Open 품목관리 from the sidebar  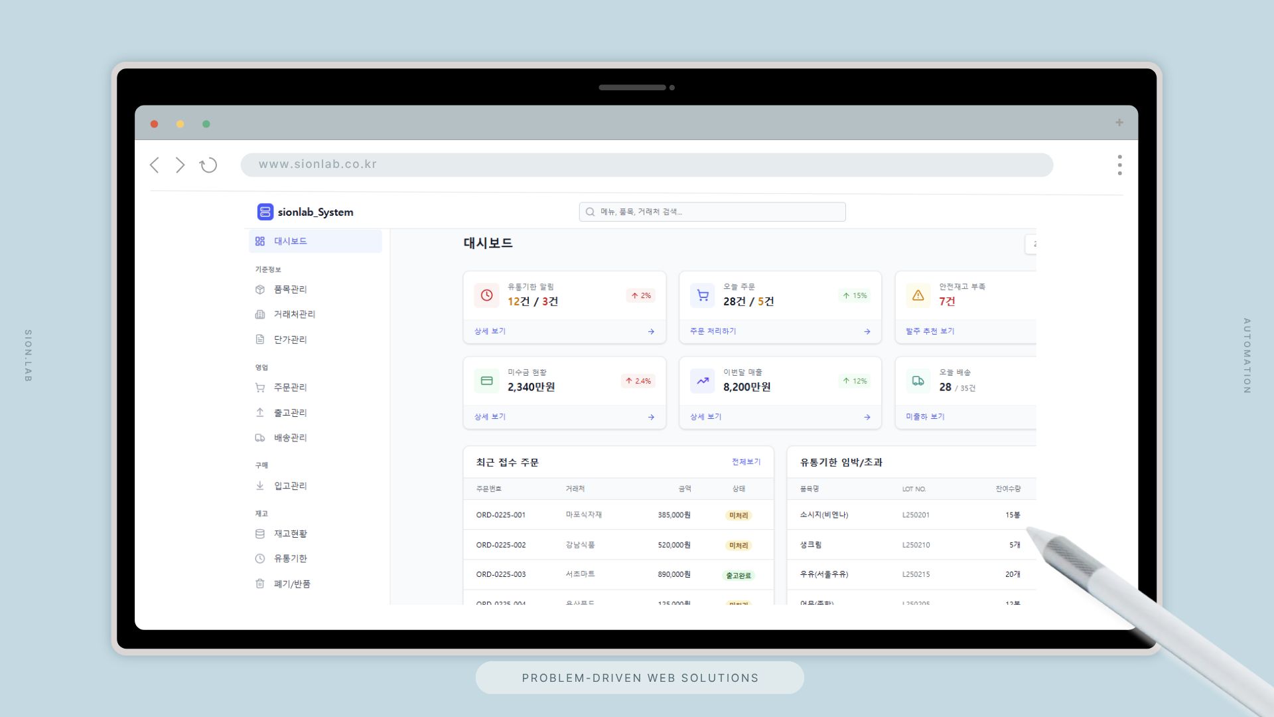pos(290,289)
